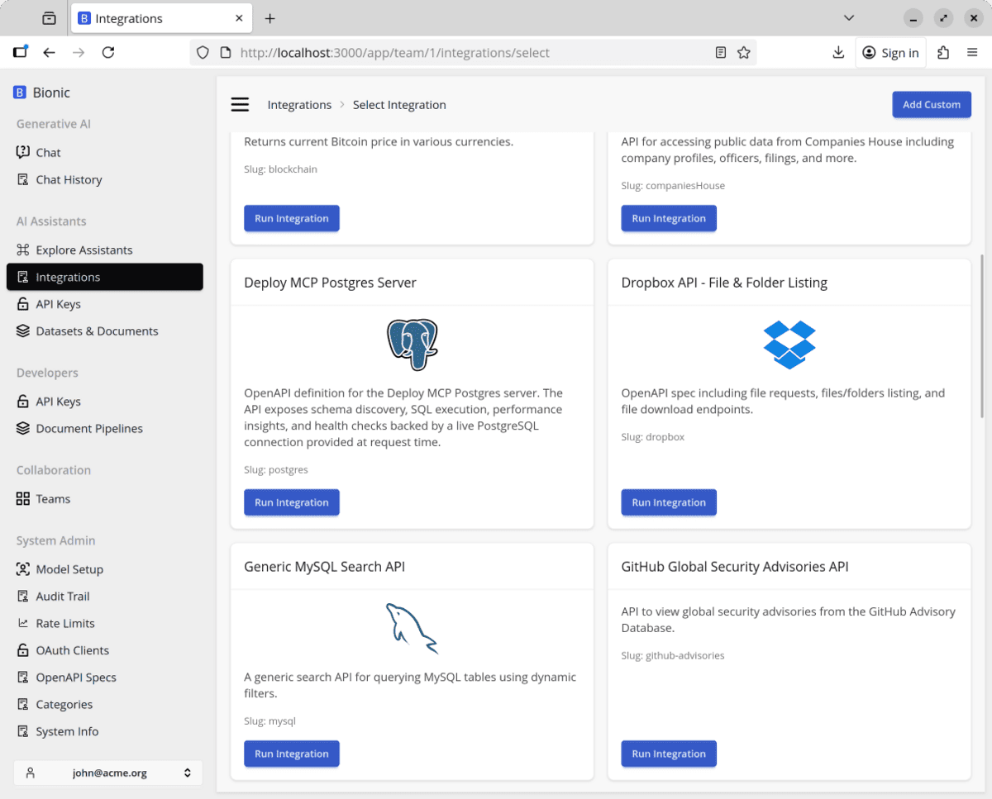The width and height of the screenshot is (992, 799).
Task: Reload the page using refresh icon
Action: pyautogui.click(x=108, y=53)
